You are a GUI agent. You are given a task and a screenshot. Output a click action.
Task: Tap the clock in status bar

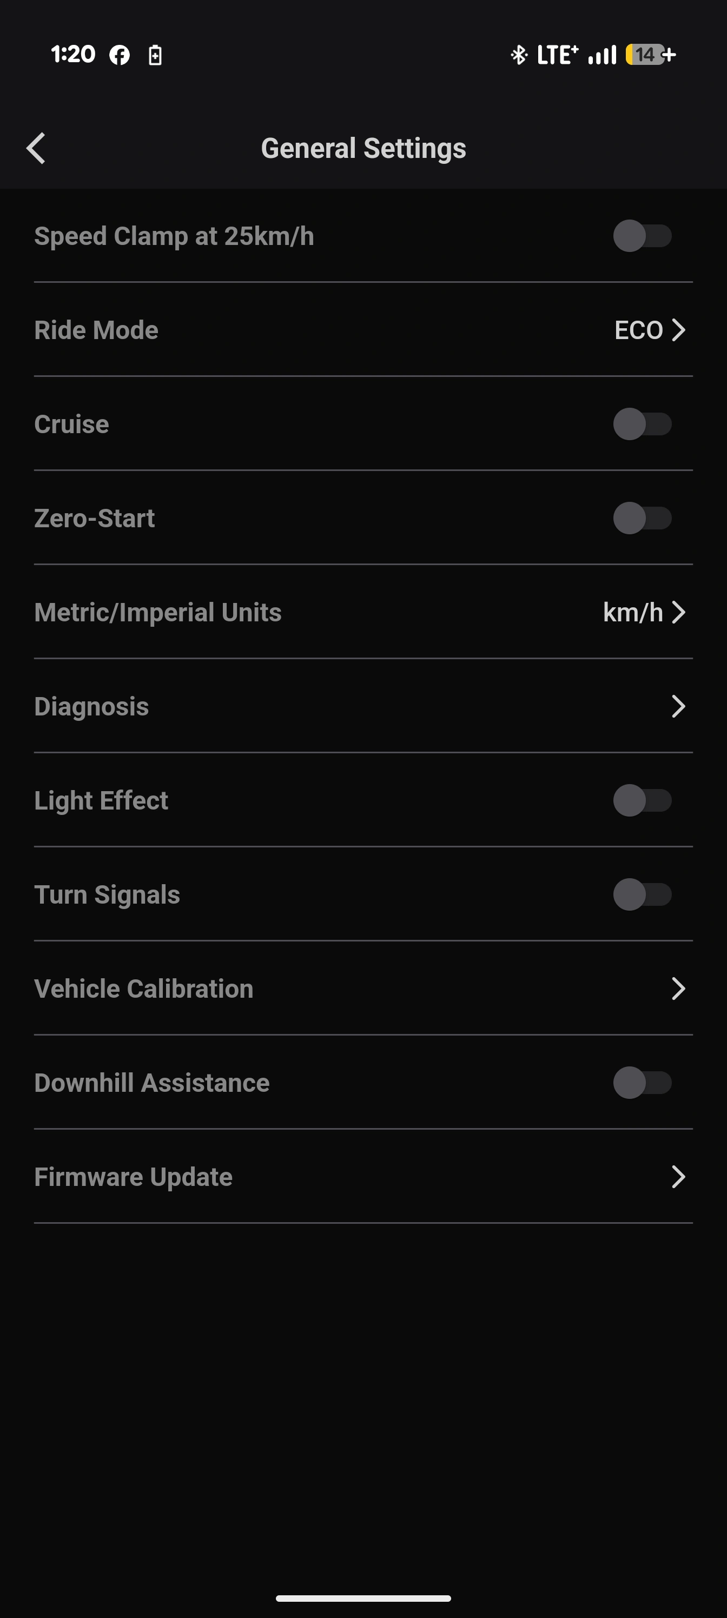pos(74,55)
